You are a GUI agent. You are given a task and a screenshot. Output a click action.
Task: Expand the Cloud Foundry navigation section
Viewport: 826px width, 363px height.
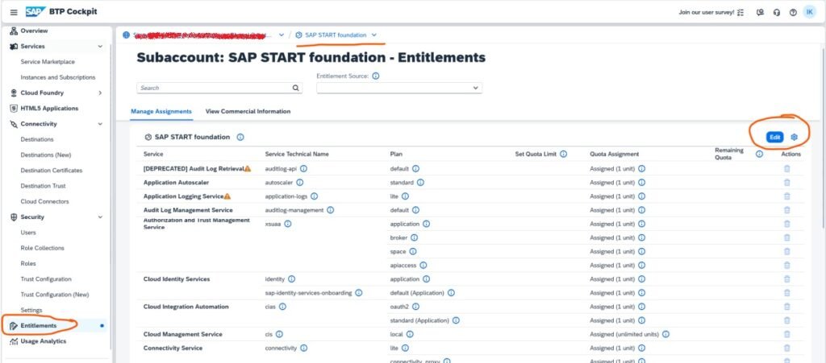(x=100, y=93)
